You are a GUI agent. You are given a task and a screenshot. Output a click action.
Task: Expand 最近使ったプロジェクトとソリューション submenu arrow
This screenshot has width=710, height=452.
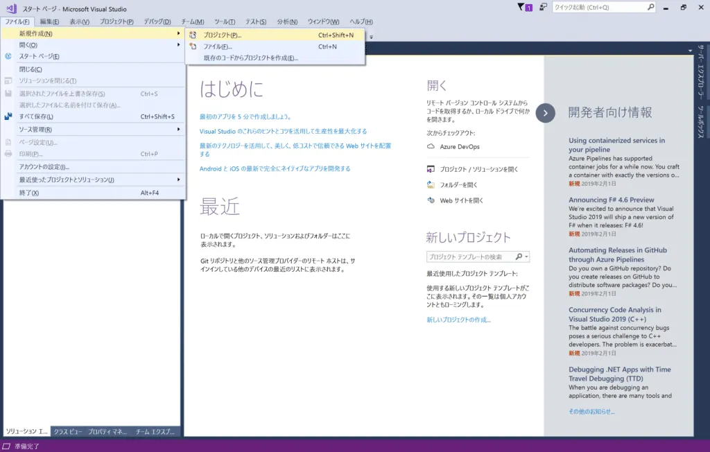pos(178,180)
